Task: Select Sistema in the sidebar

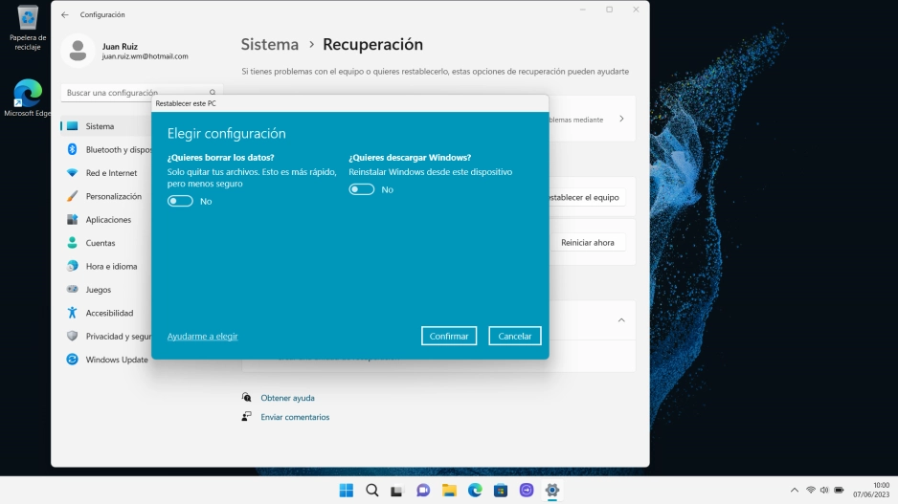Action: 106,126
